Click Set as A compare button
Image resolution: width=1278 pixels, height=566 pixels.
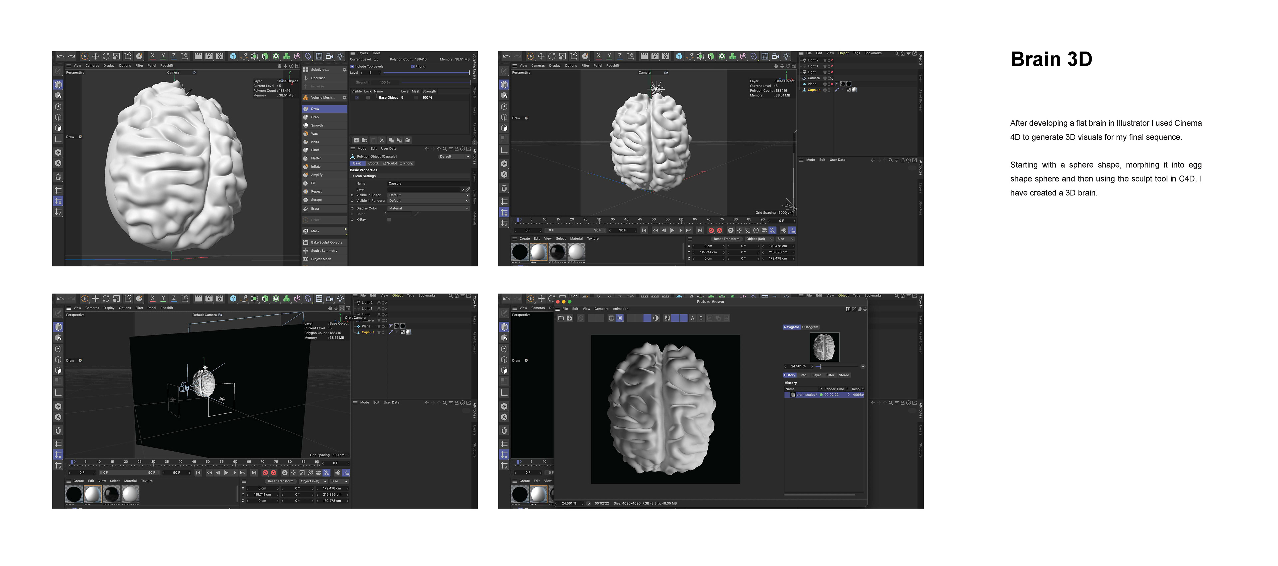point(692,318)
